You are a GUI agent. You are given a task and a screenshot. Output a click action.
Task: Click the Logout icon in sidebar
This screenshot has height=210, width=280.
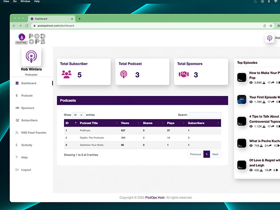(x=17, y=170)
